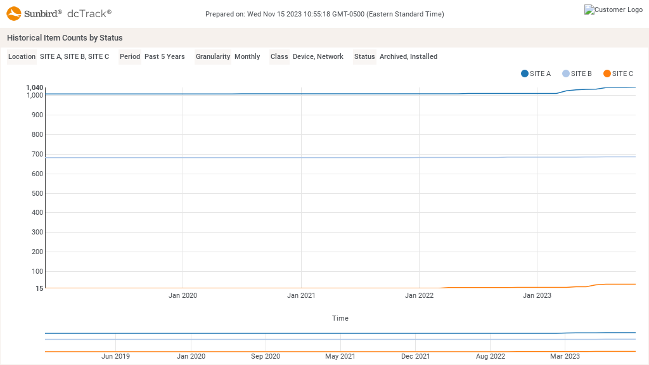Select Aug 2022 in the range navigator
The image size is (649, 365).
point(490,356)
